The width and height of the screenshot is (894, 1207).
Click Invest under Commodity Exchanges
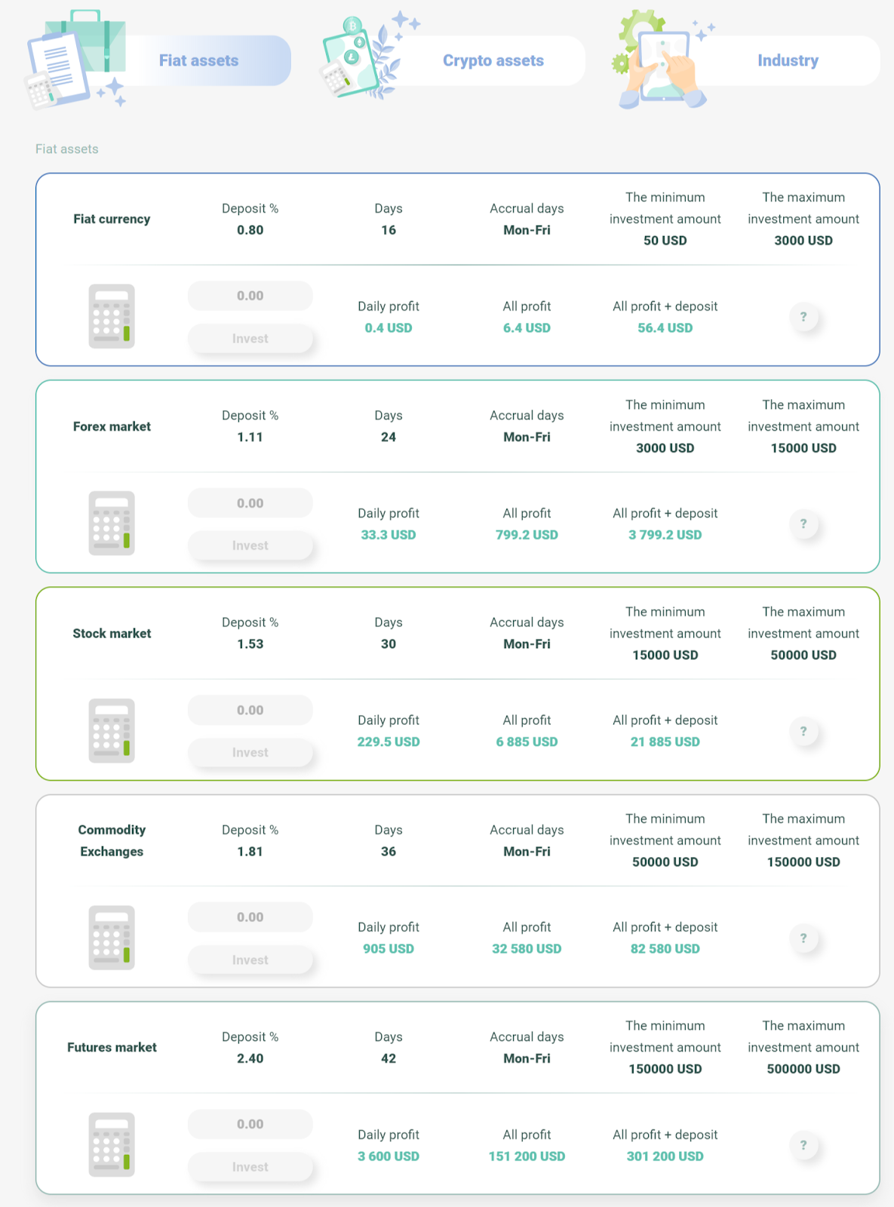(250, 960)
